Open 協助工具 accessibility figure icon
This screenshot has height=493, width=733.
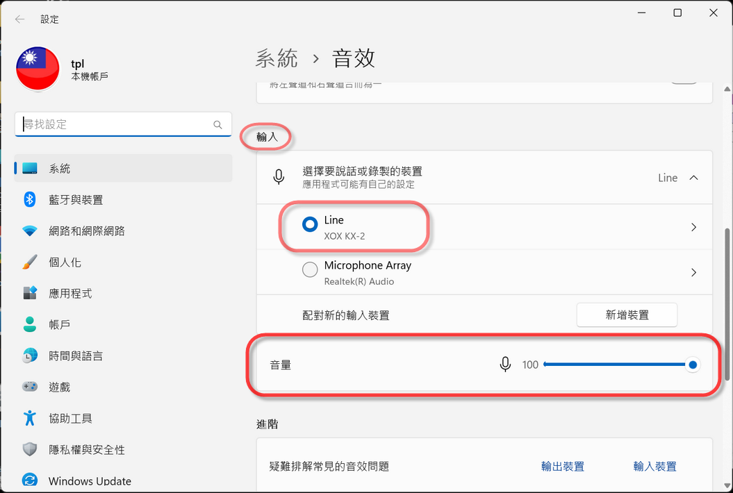(x=30, y=418)
